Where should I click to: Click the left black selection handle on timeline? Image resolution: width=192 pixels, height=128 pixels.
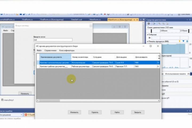click(151, 31)
